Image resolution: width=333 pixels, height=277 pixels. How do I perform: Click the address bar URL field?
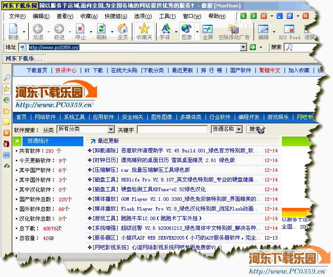pos(134,47)
